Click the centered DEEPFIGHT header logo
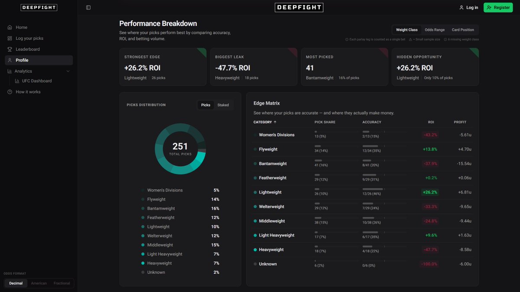 click(x=299, y=7)
